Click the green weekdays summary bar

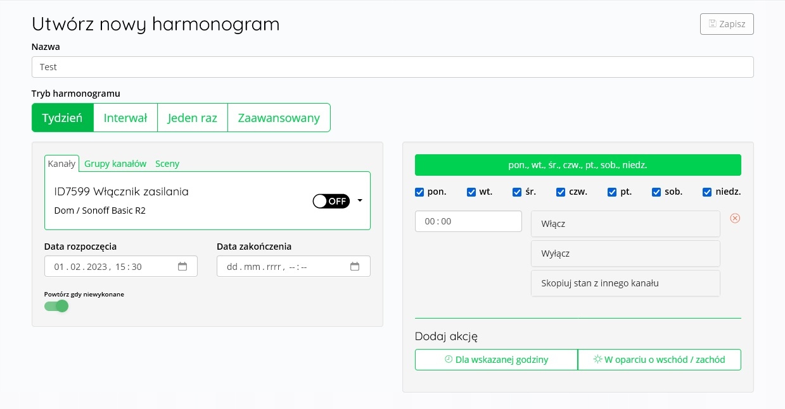(577, 165)
